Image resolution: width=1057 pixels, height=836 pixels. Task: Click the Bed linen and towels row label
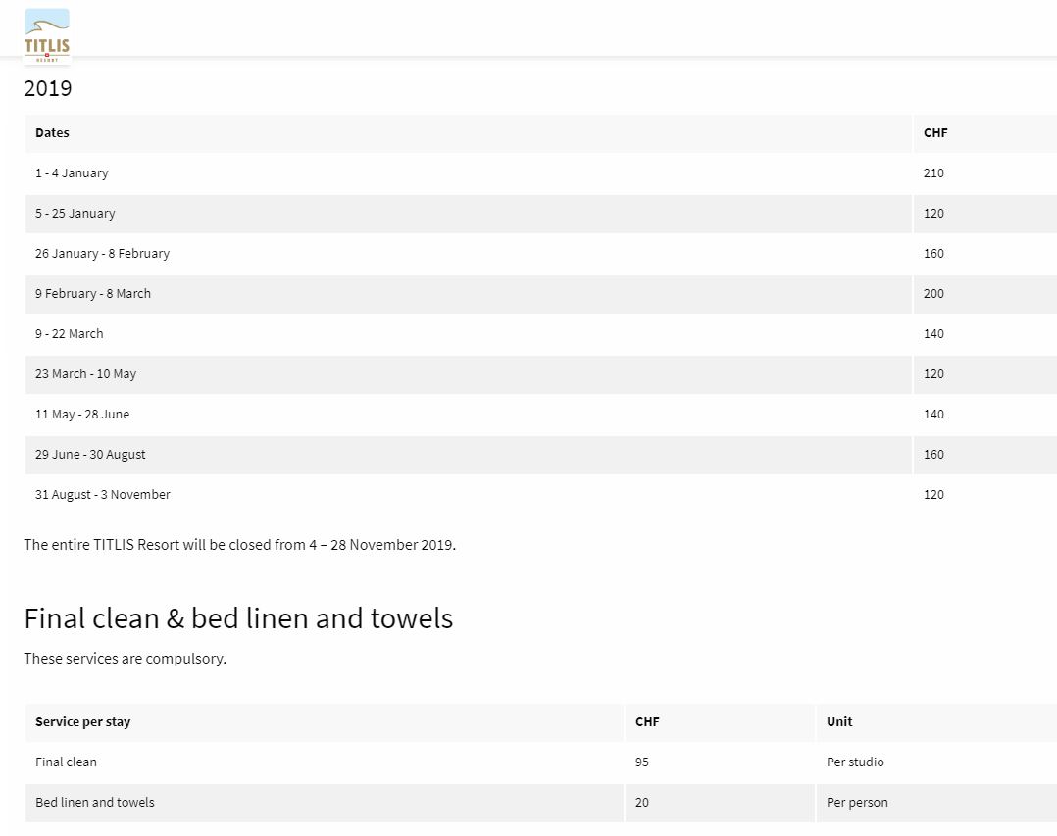[95, 802]
